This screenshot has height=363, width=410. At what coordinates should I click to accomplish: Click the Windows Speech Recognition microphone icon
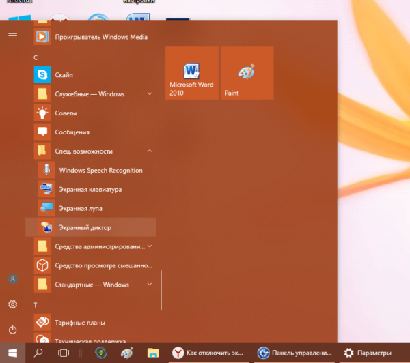point(46,170)
